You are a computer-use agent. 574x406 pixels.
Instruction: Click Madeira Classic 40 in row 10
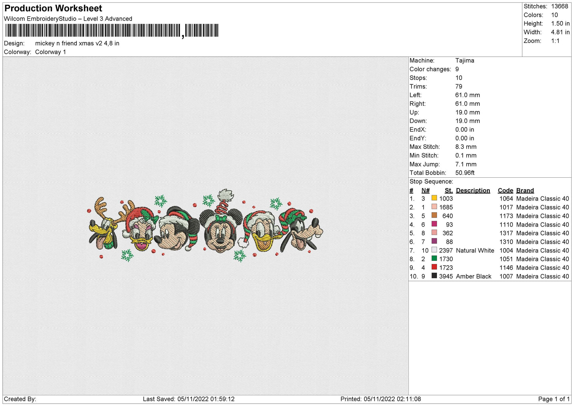coord(543,276)
